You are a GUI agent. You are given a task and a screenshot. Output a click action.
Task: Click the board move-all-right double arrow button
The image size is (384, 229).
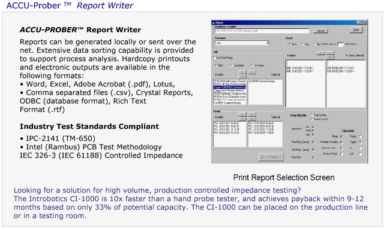[330, 58]
